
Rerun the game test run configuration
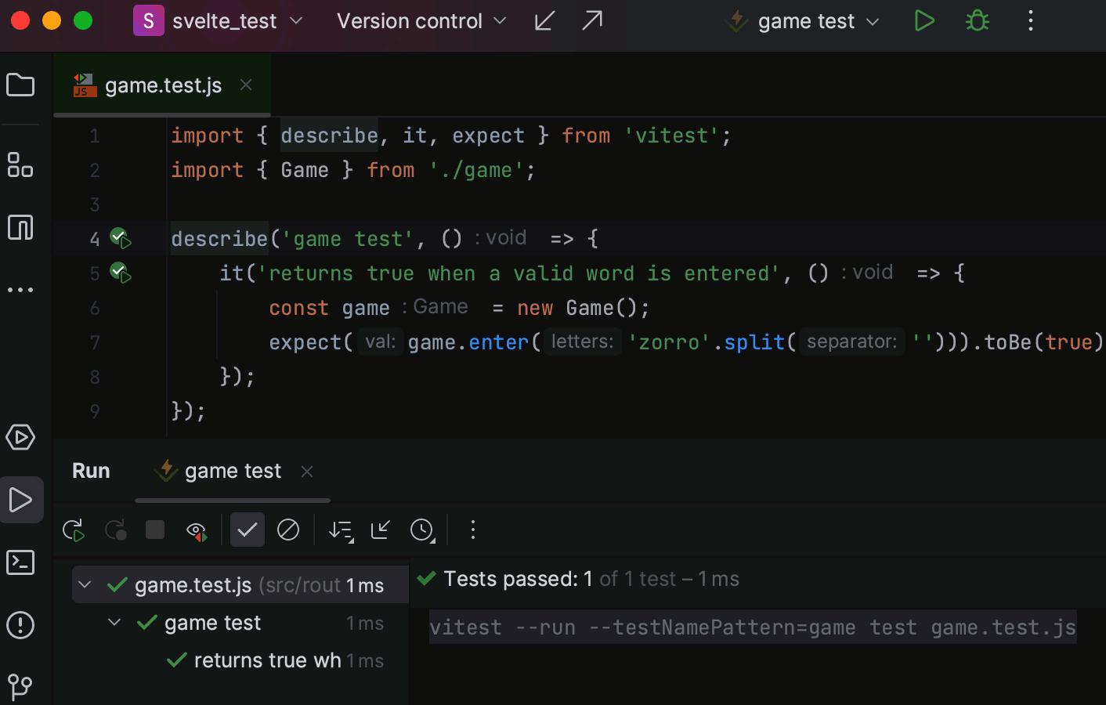coord(73,530)
